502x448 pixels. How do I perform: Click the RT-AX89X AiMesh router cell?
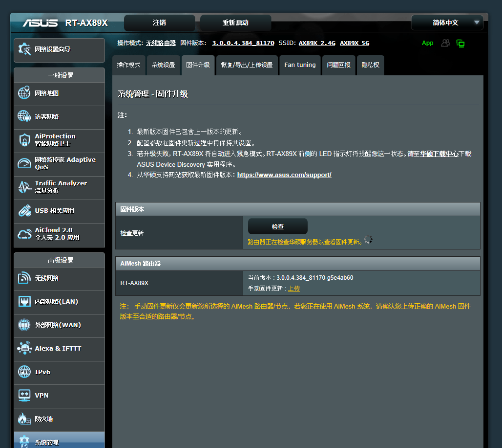point(179,283)
